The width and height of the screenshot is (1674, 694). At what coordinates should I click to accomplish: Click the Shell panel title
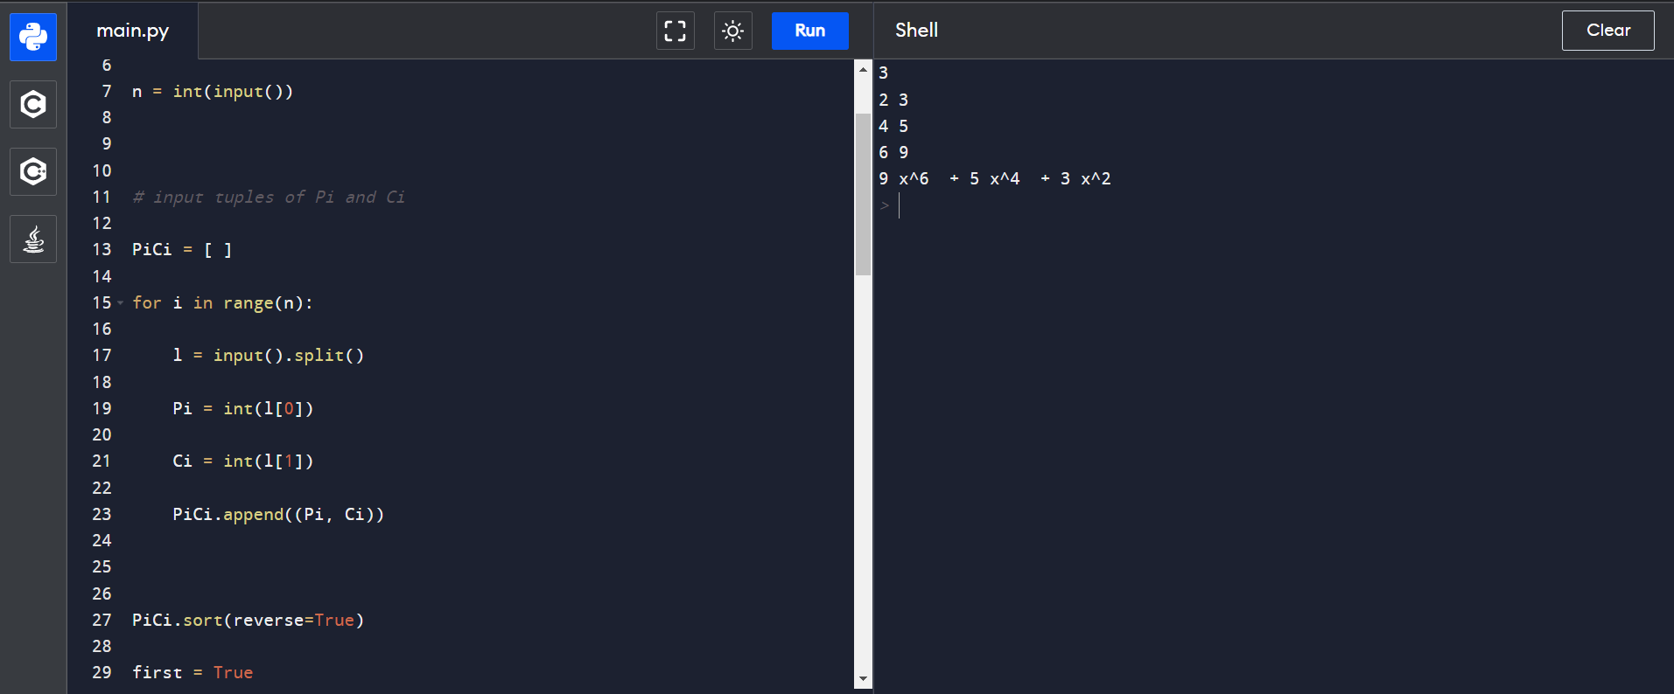(916, 31)
